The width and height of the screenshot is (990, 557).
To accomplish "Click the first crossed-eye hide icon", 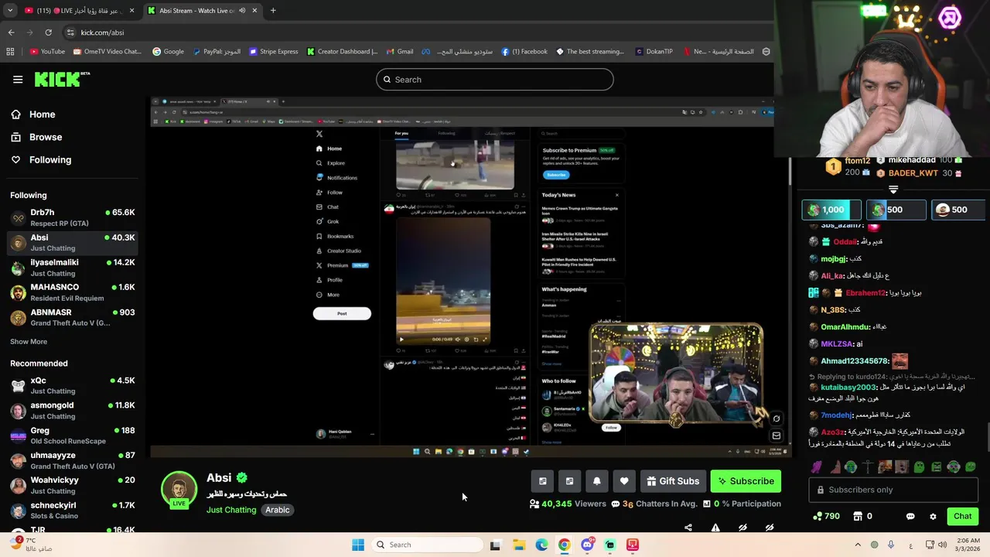I will pyautogui.click(x=742, y=528).
